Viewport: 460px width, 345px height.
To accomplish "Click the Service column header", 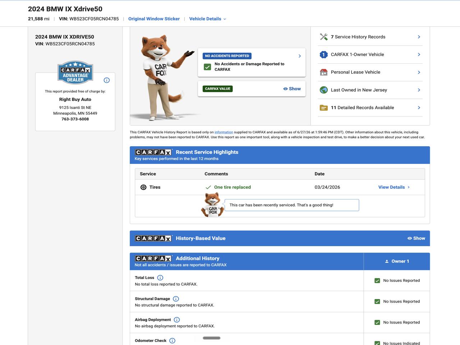I will click(148, 174).
